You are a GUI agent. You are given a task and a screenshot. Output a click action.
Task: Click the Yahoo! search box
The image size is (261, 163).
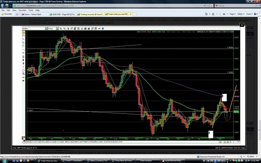pyautogui.click(x=235, y=6)
